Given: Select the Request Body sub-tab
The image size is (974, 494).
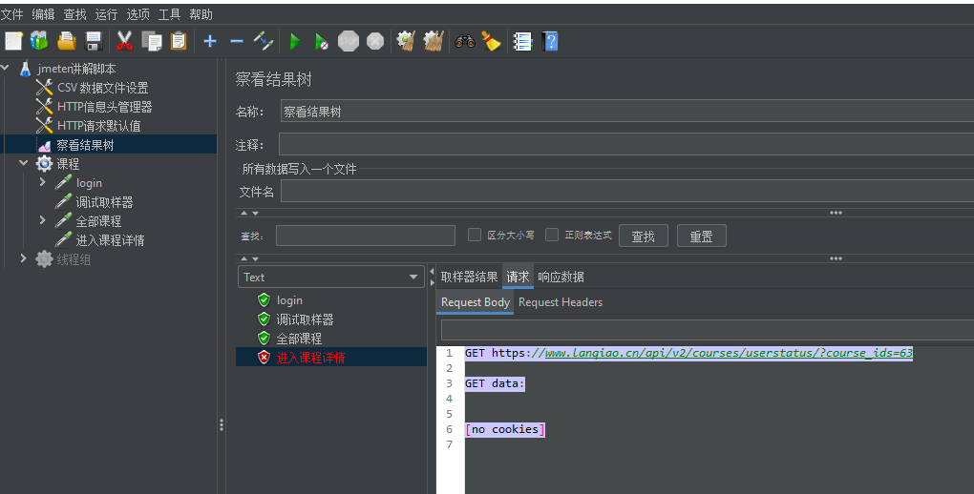Looking at the screenshot, I should click(476, 302).
